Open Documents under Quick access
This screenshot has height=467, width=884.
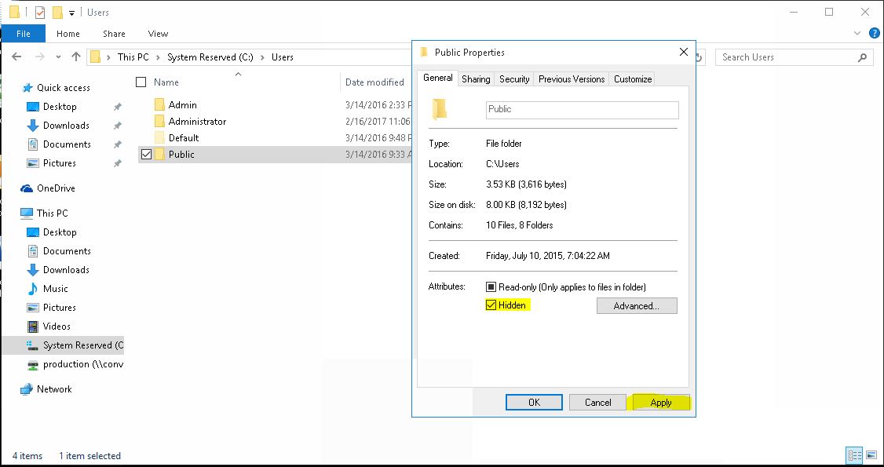click(x=67, y=144)
